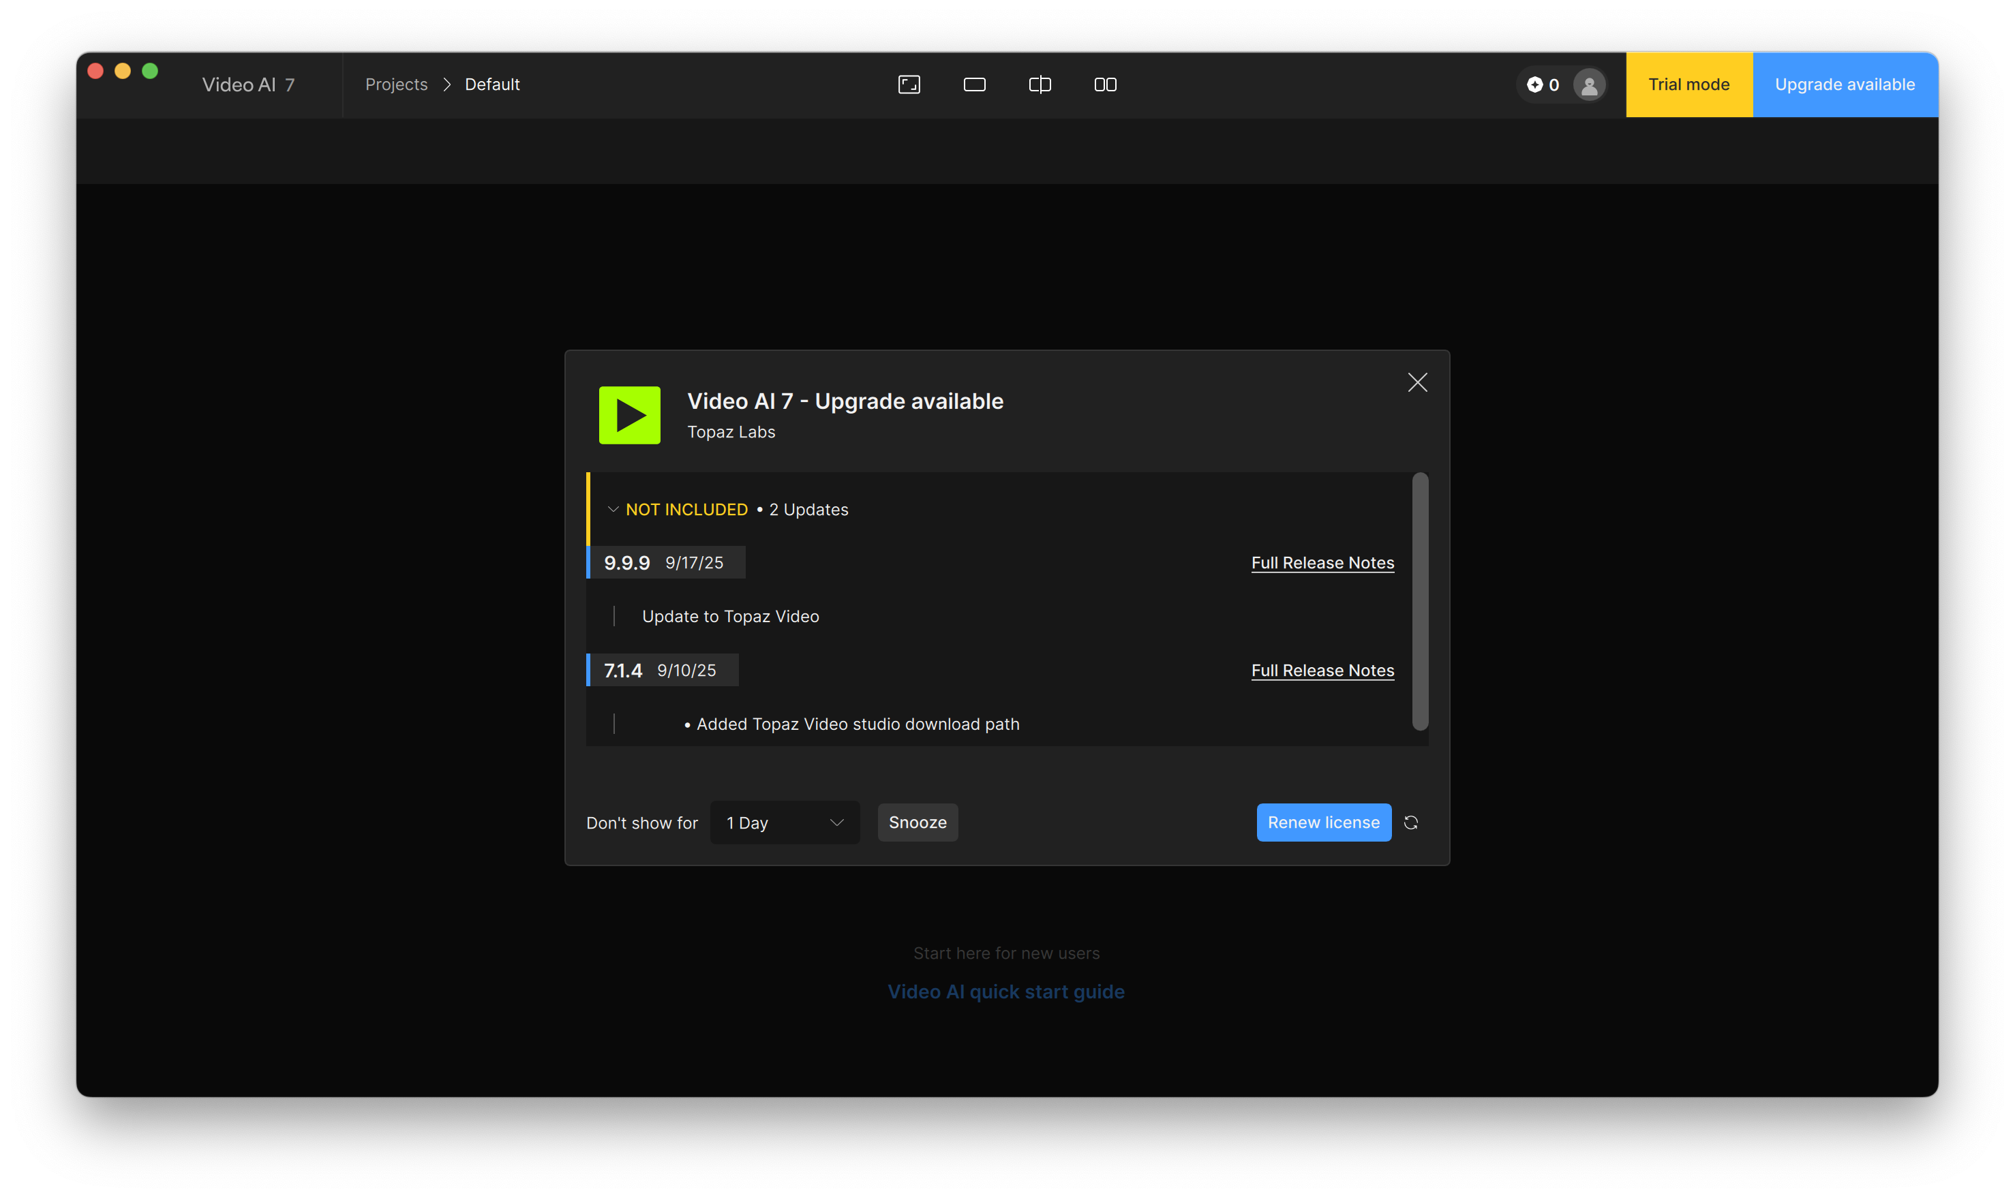Click the refresh license icon

point(1411,823)
